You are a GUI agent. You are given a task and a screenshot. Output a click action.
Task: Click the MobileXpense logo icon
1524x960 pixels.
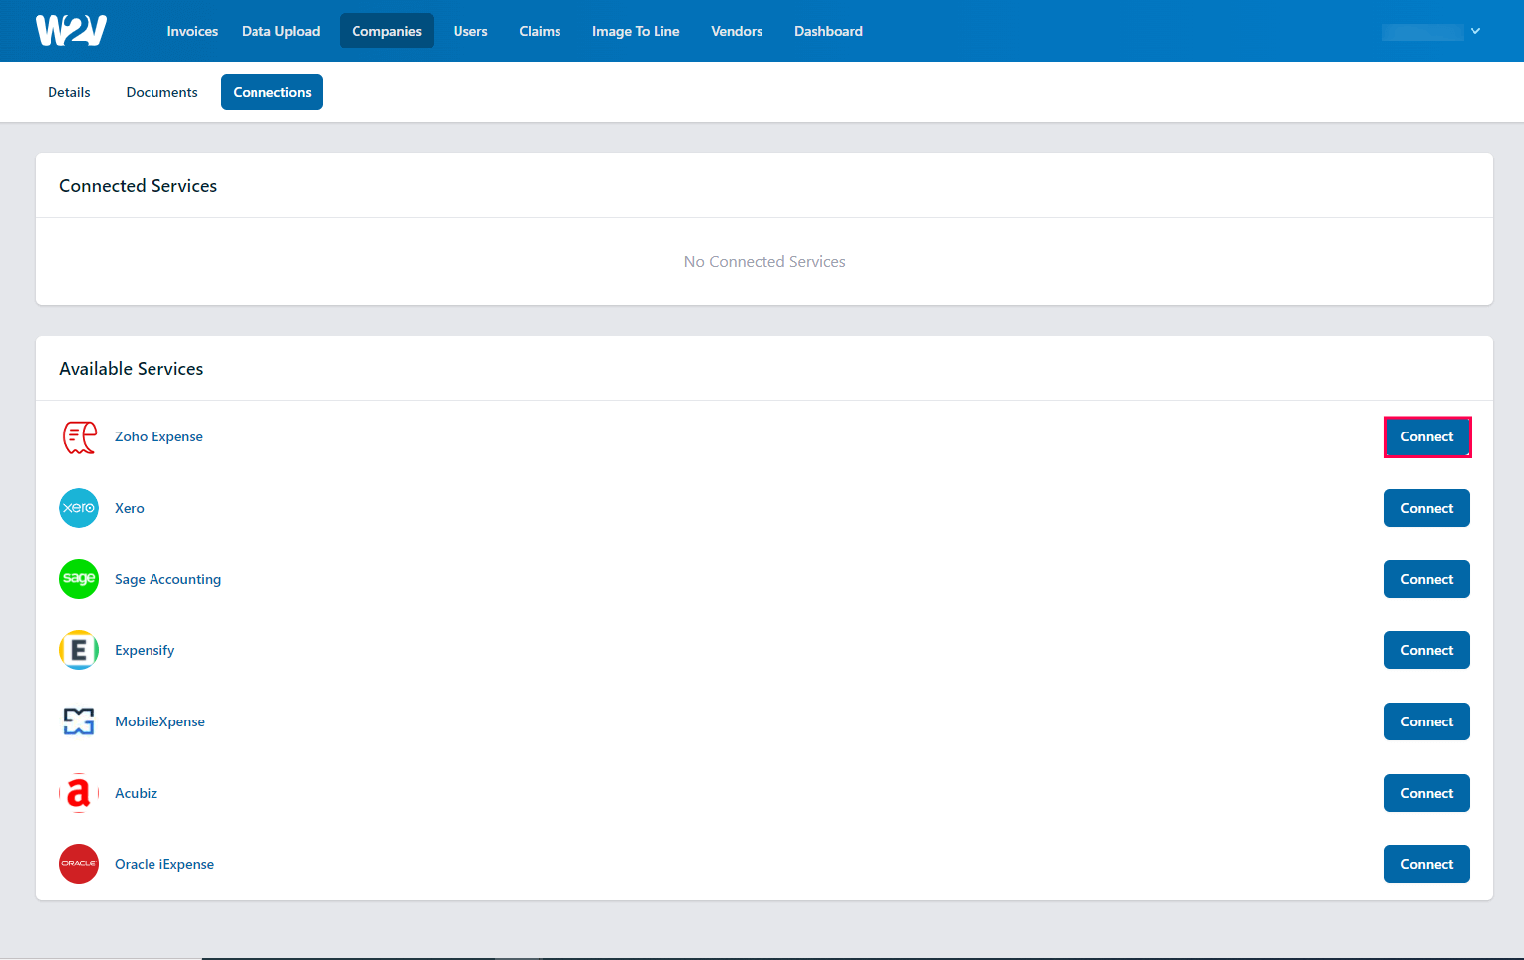[79, 721]
